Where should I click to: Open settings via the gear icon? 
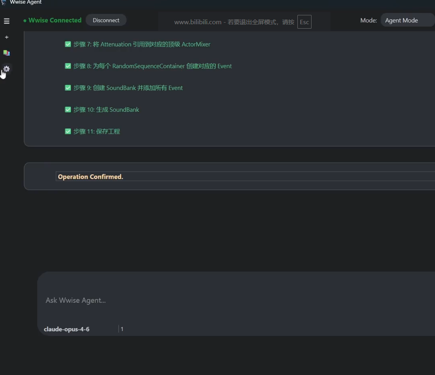pyautogui.click(x=6, y=69)
